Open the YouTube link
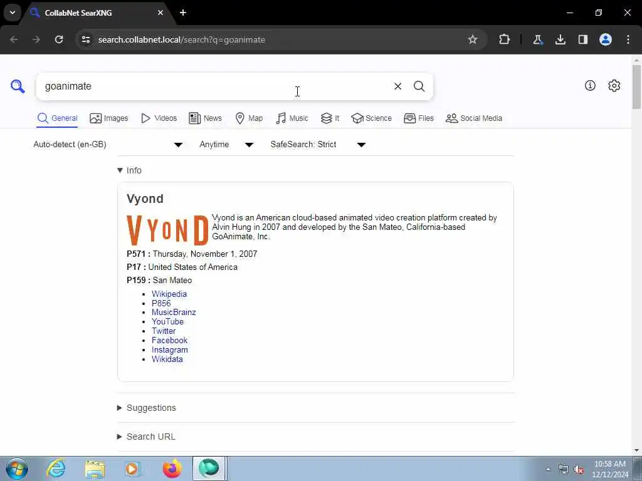 point(167,321)
